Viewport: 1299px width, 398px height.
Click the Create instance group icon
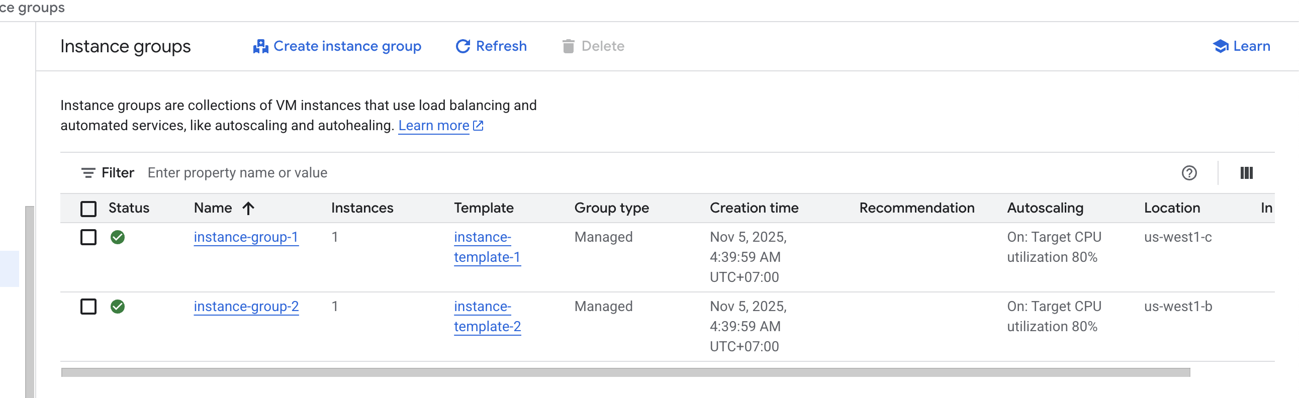260,46
